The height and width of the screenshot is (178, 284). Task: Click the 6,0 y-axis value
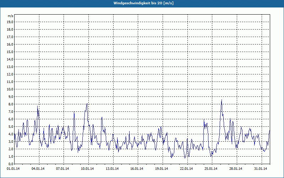click(11, 119)
